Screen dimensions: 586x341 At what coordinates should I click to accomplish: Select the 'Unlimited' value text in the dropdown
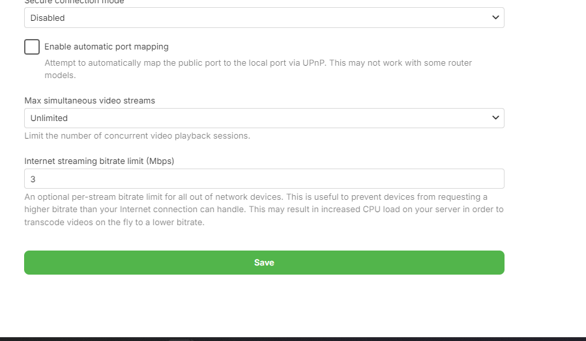[49, 118]
